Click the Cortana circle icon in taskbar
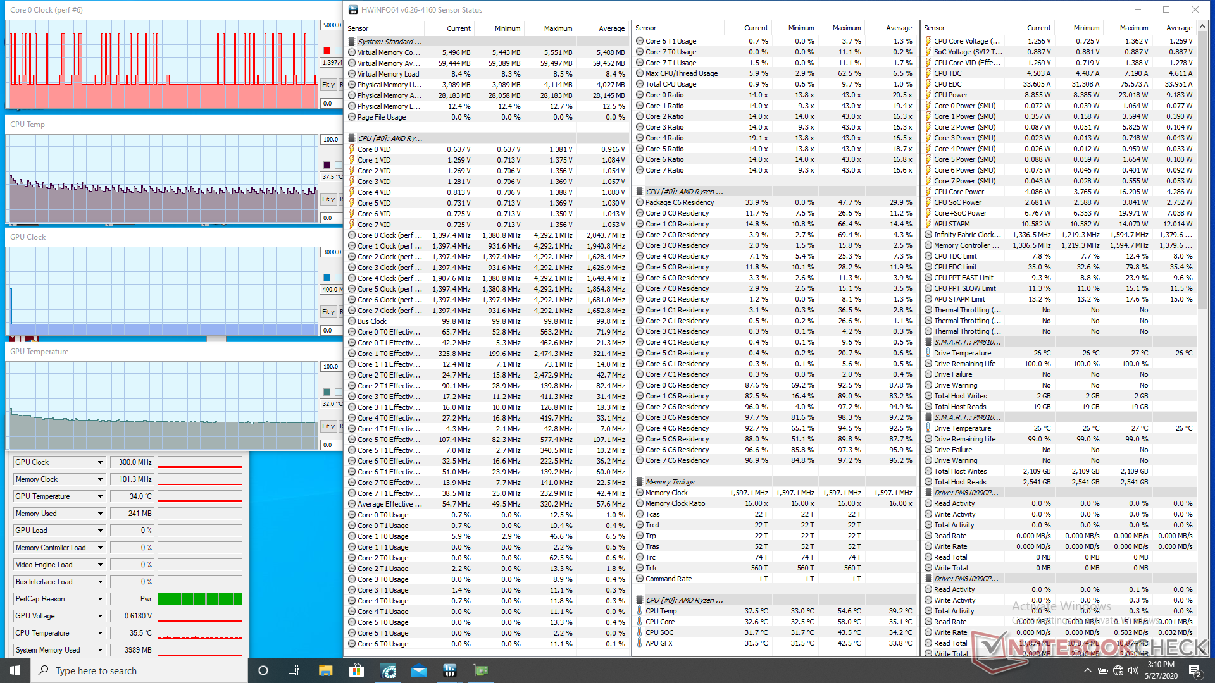This screenshot has height=683, width=1215. pos(263,670)
